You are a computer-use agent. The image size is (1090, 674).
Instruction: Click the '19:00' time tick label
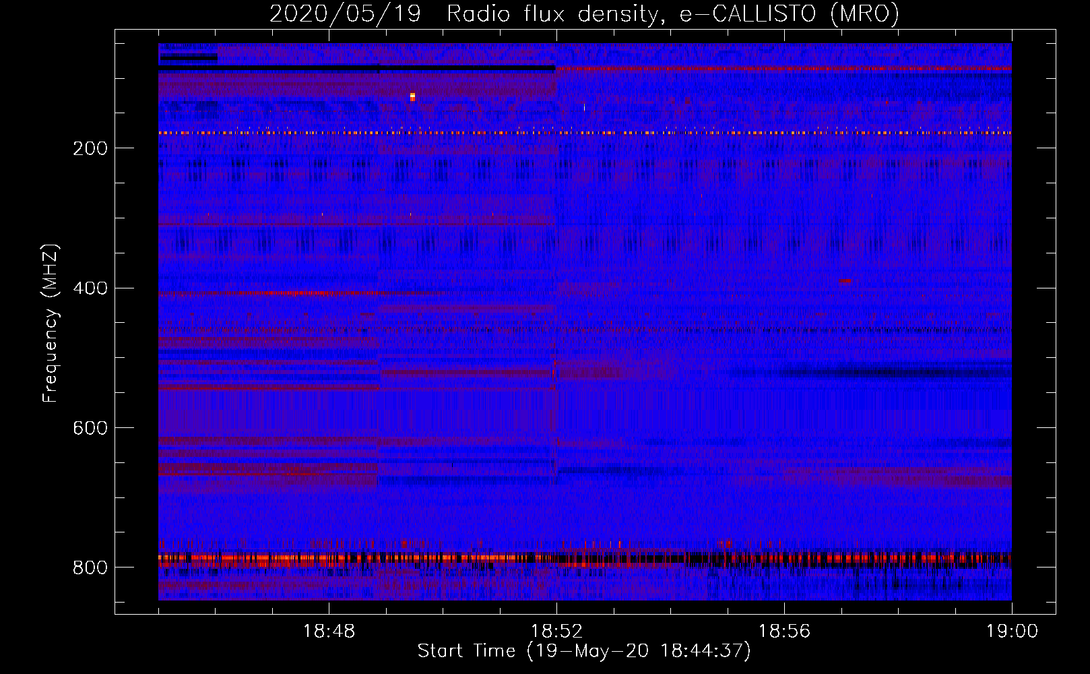(x=1012, y=632)
